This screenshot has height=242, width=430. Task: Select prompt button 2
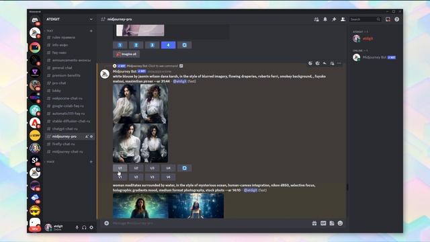[136, 45]
